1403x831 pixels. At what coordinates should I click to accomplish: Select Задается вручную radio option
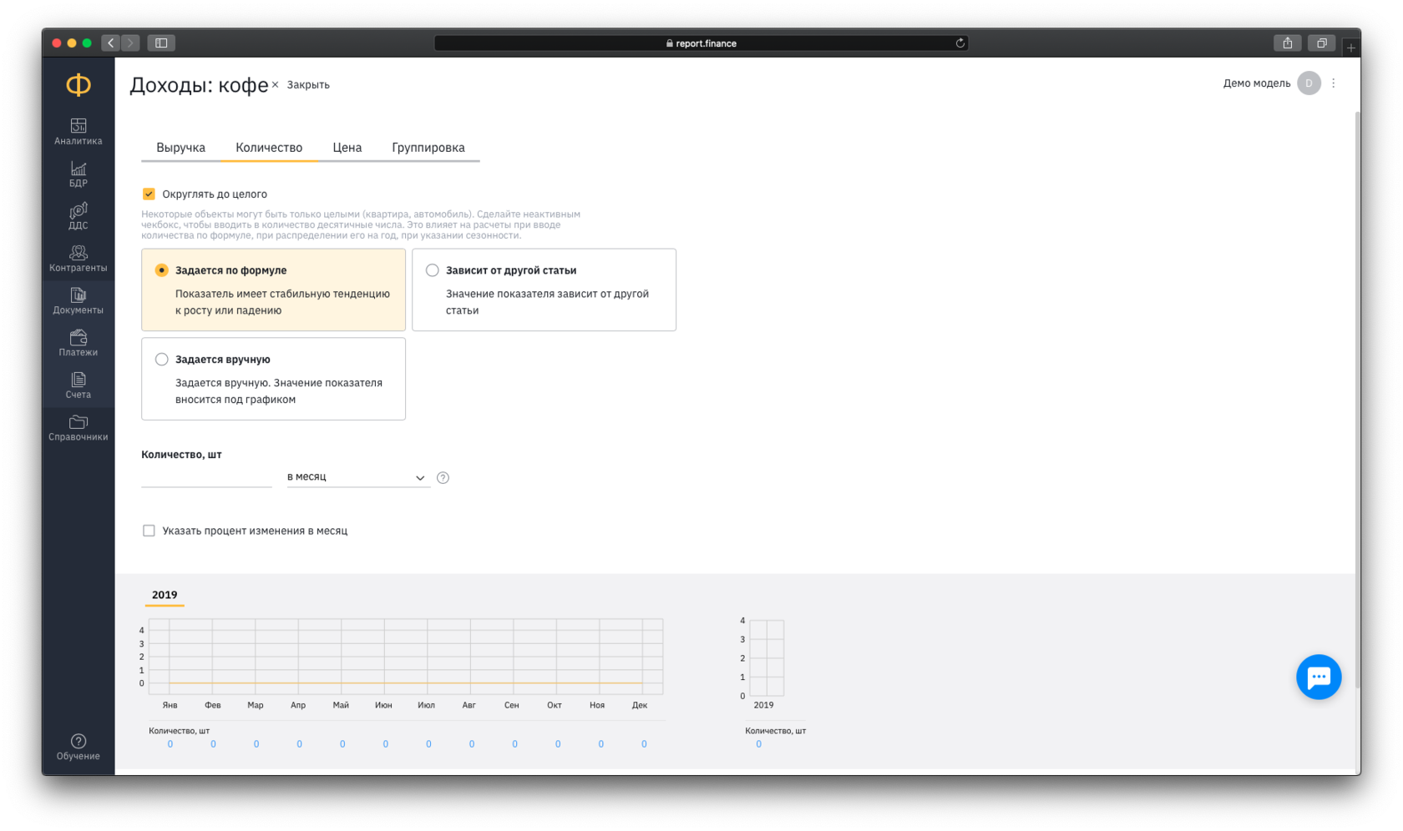coord(162,360)
